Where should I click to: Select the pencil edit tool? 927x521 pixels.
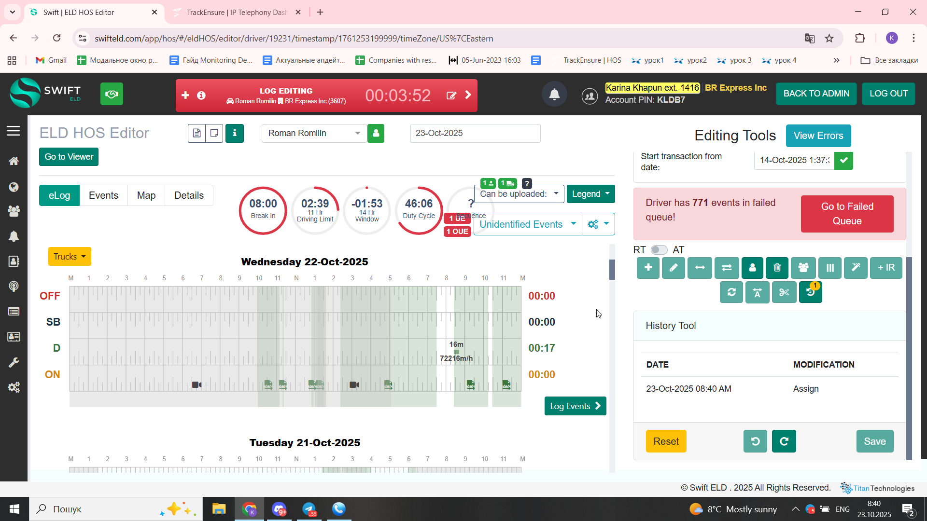tap(674, 268)
